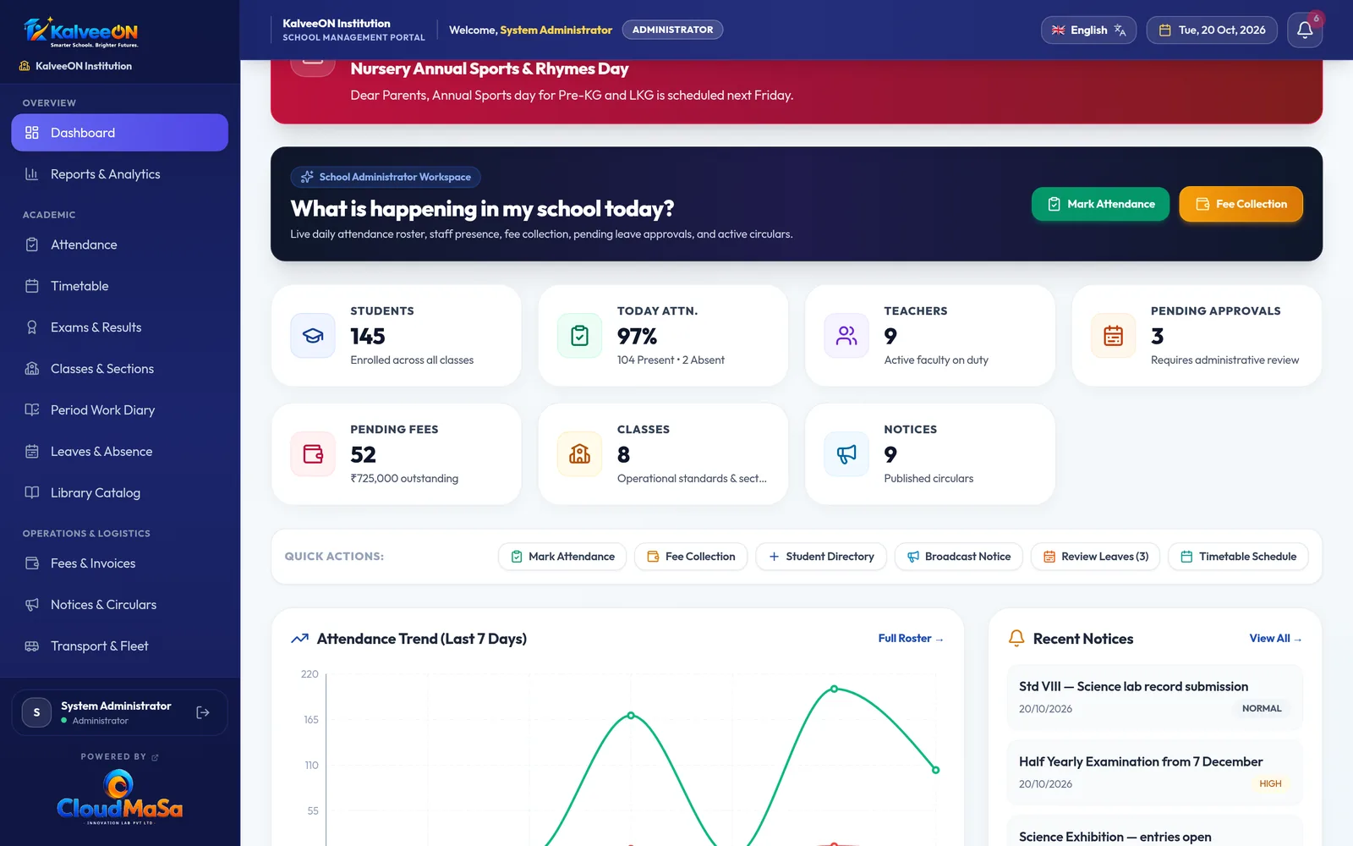
Task: Open the Timetable section
Action: click(x=119, y=286)
